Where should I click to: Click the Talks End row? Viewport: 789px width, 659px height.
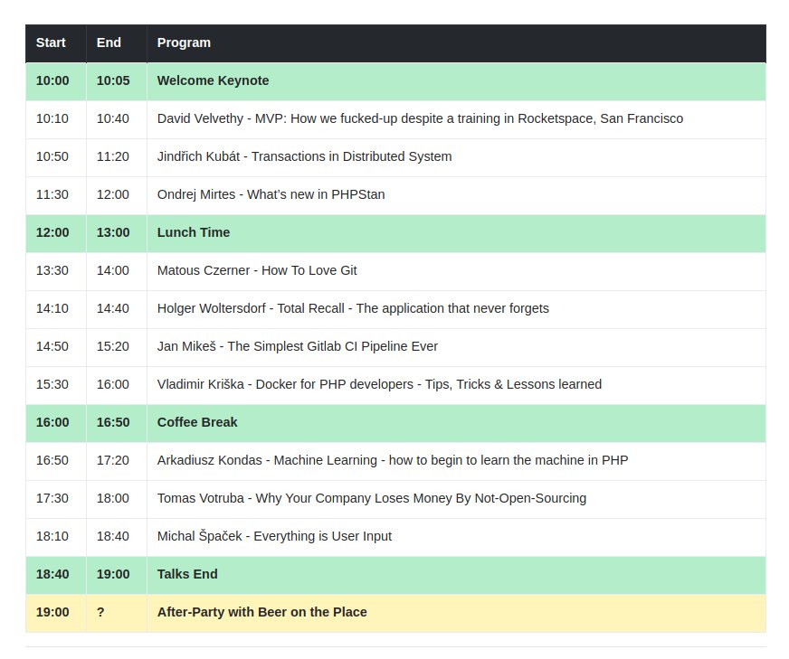[x=189, y=574]
